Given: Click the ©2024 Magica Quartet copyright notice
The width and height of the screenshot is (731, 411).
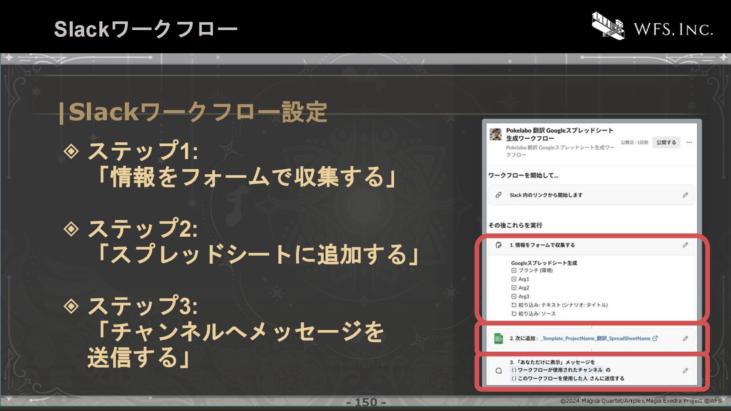Looking at the screenshot, I should coord(641,401).
